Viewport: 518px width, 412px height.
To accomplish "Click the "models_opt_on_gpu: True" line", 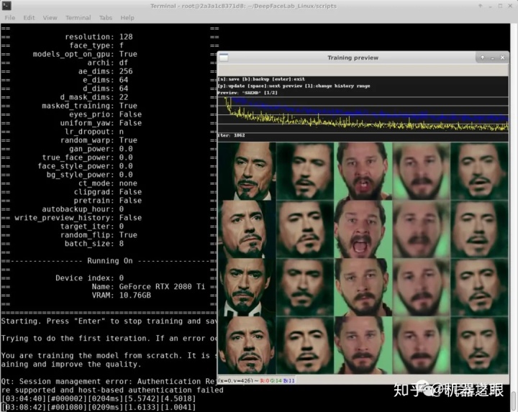I will tap(85, 54).
